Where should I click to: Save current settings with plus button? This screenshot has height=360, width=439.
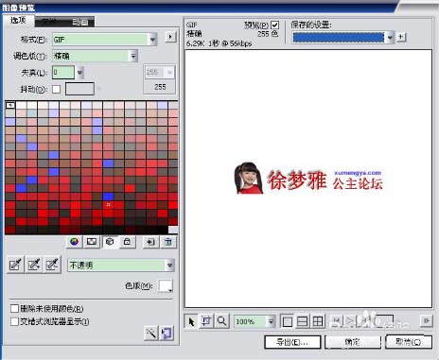pyautogui.click(x=401, y=37)
